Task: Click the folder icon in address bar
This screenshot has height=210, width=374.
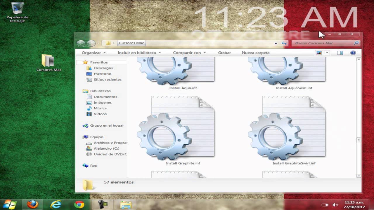Action: (108, 43)
